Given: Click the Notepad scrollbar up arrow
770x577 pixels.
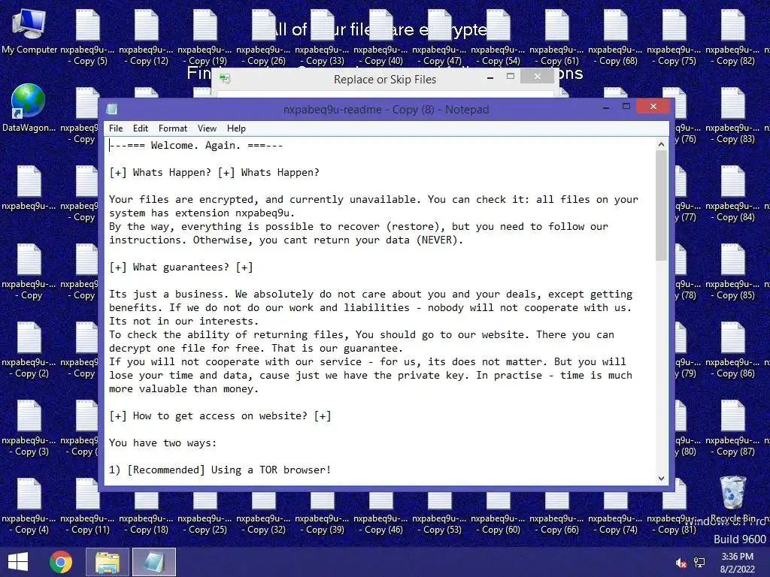Looking at the screenshot, I should point(661,144).
